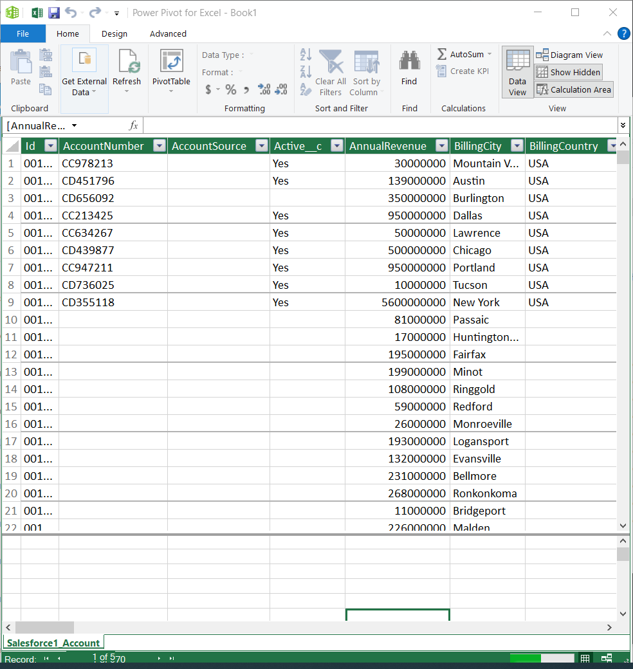
Task: Apply percent format icon
Action: coord(231,89)
